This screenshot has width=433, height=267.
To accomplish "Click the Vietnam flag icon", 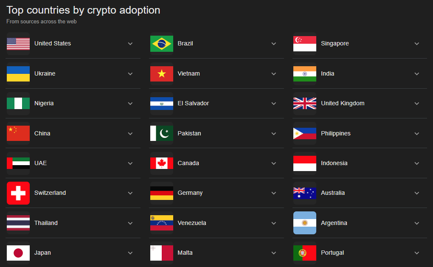I will coord(162,74).
